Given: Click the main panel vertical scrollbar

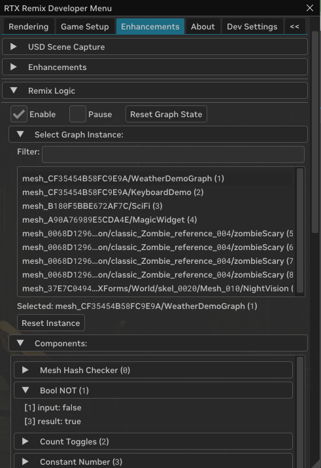Looking at the screenshot, I should [315, 132].
